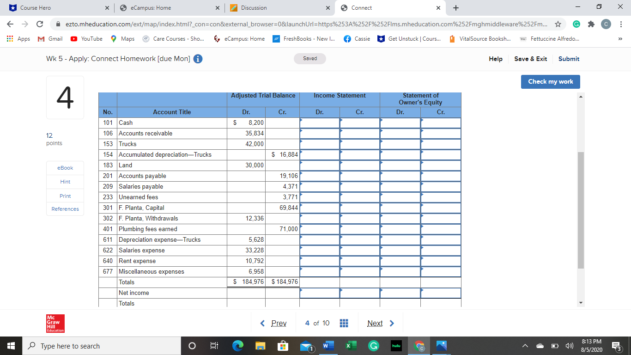Open Cortana circle icon
The image size is (631, 355).
193,346
